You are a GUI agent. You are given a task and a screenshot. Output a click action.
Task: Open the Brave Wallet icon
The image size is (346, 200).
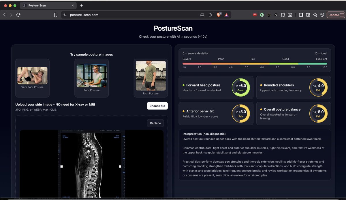(308, 15)
